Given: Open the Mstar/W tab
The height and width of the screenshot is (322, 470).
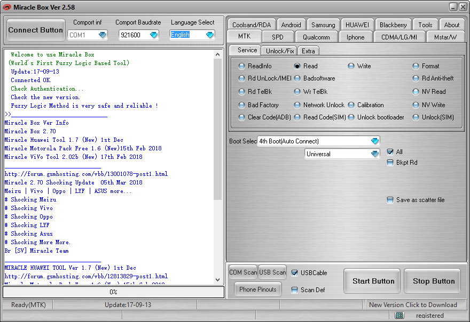Looking at the screenshot, I should (x=445, y=37).
